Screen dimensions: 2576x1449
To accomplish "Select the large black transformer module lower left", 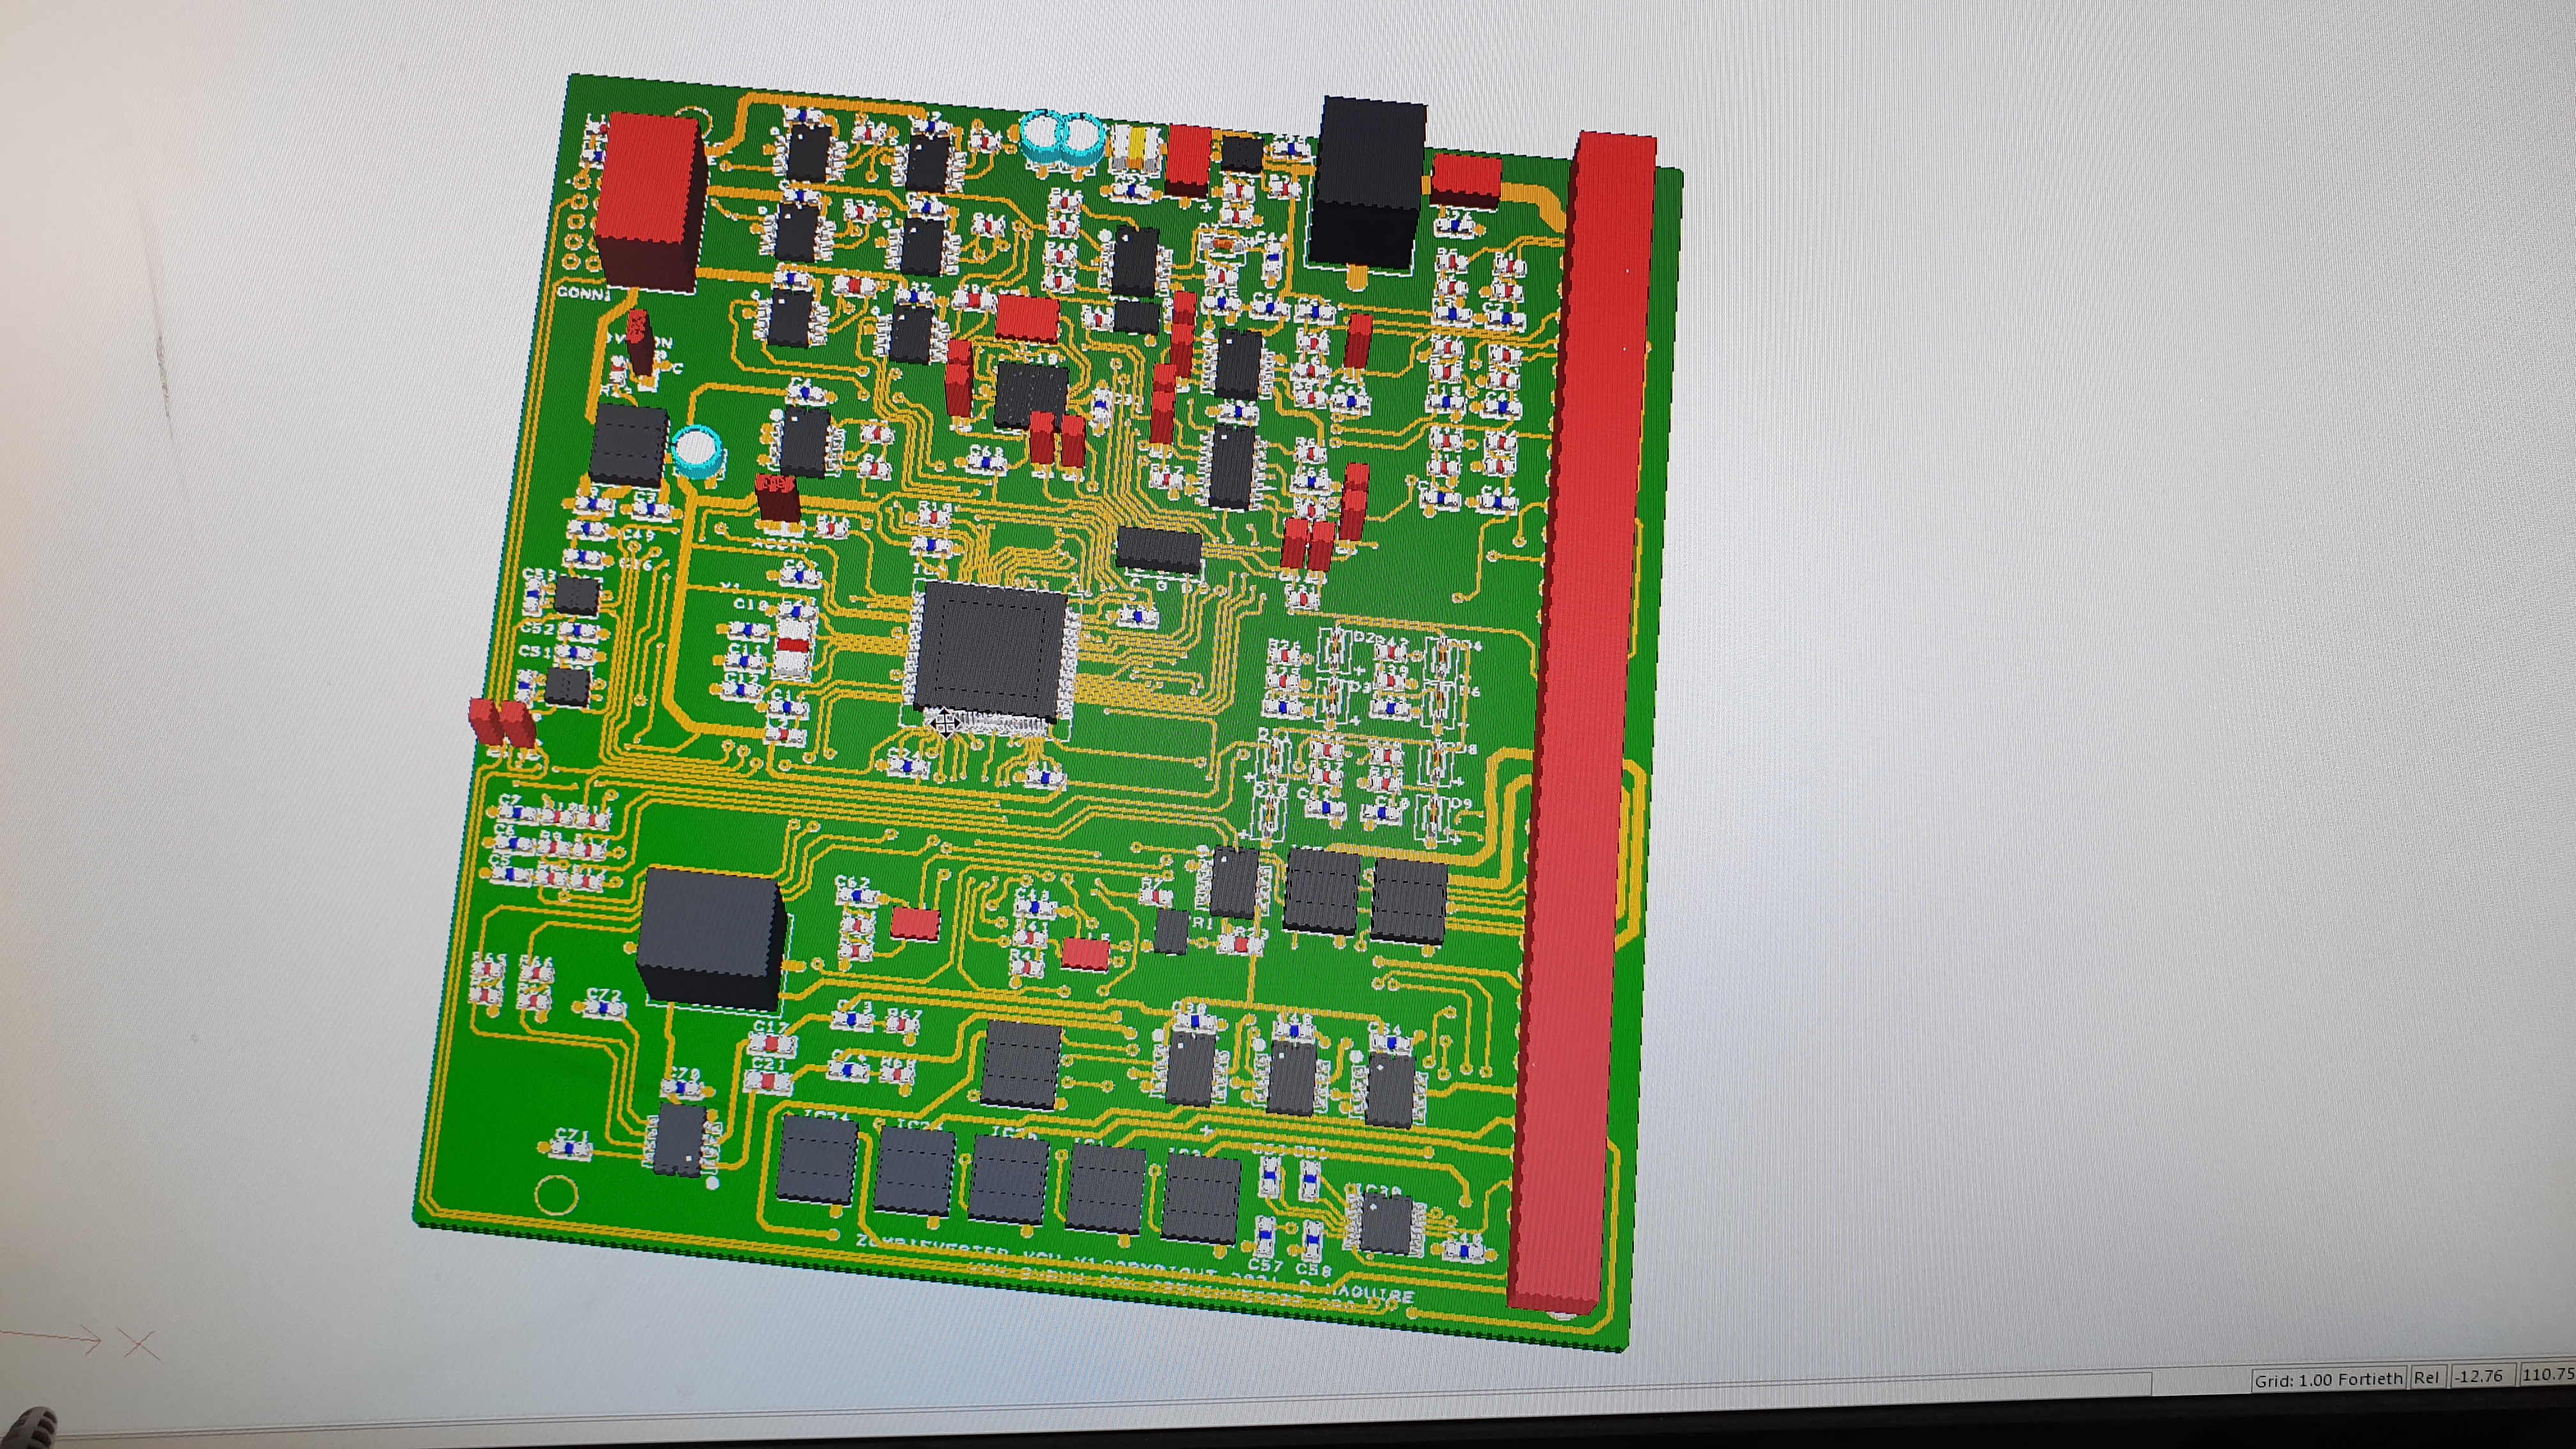I will point(710,938).
